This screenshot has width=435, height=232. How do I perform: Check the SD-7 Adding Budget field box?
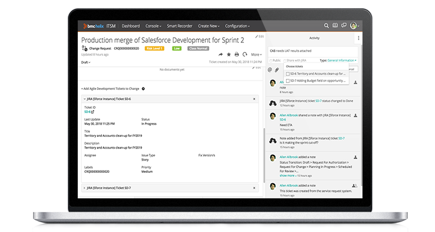pos(288,80)
